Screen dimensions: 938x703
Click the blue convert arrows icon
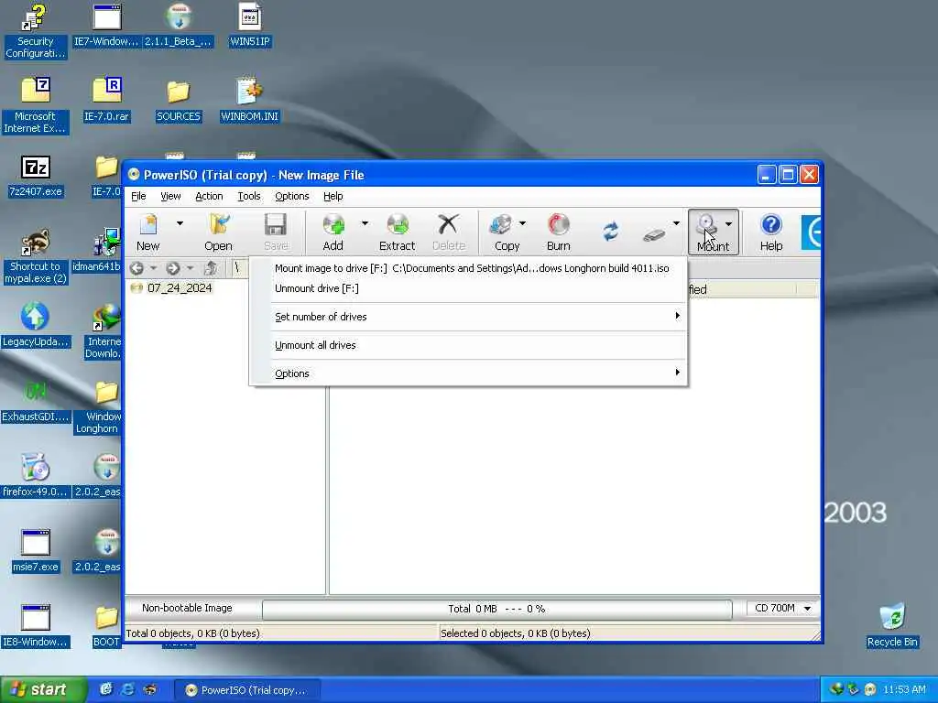tap(611, 232)
